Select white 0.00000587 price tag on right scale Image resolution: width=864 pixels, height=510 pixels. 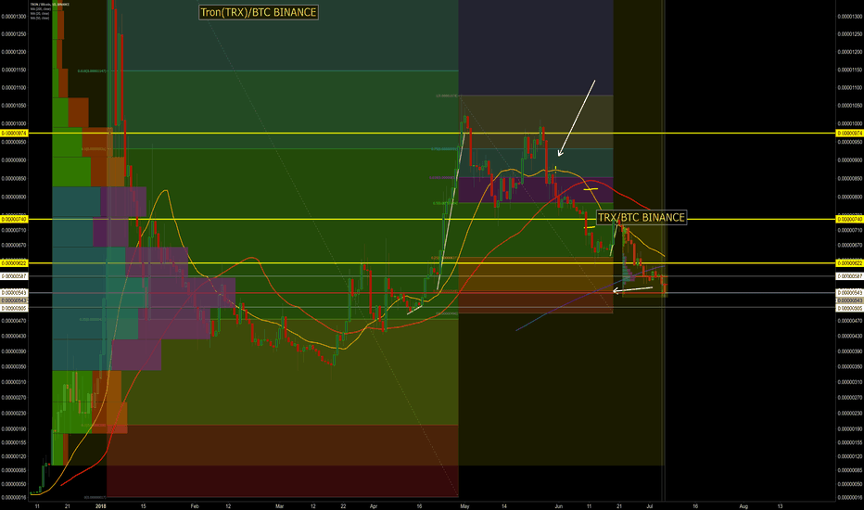[x=850, y=276]
